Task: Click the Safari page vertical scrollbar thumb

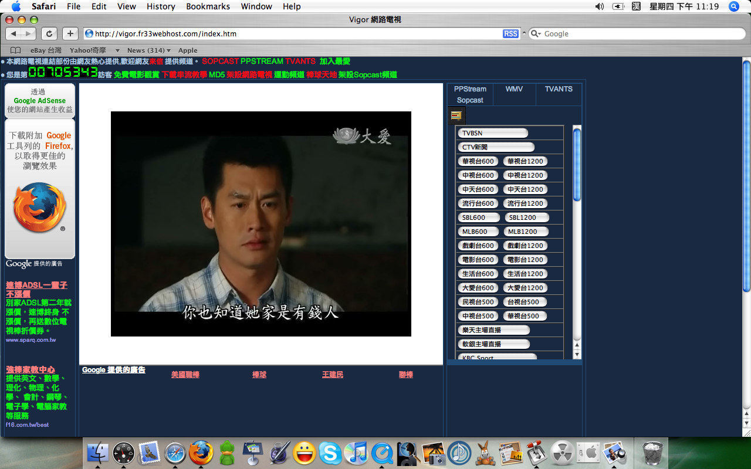Action: (x=746, y=175)
